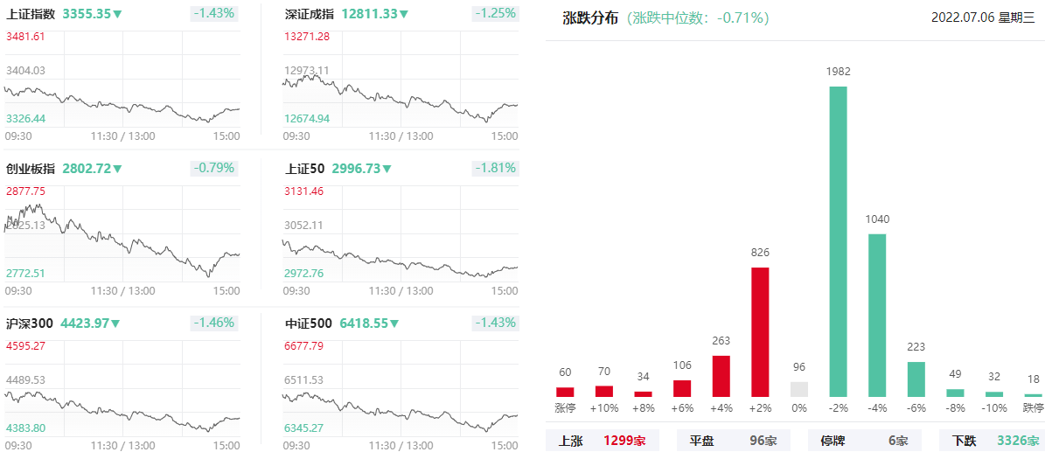Click the 上证50 down-arrow indicator

(386, 169)
